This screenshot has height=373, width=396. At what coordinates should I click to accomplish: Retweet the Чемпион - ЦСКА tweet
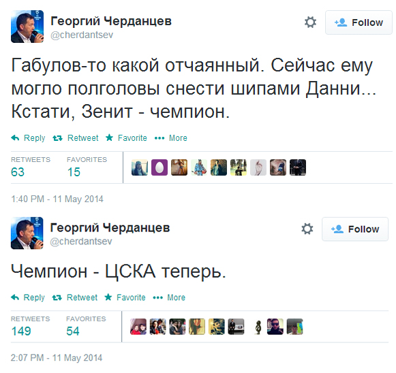tap(74, 297)
